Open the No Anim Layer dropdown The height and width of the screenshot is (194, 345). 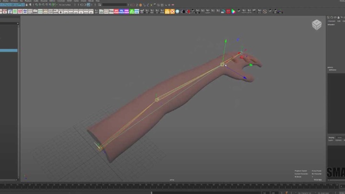[x=323, y=193]
